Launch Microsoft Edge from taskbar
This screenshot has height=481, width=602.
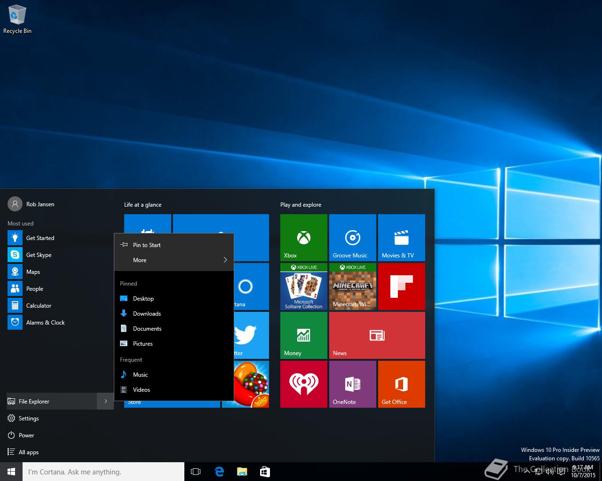219,472
